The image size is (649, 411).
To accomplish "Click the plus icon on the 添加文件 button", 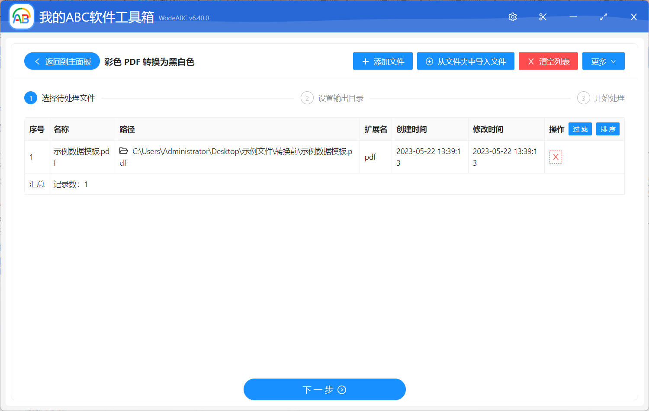I will coord(365,61).
